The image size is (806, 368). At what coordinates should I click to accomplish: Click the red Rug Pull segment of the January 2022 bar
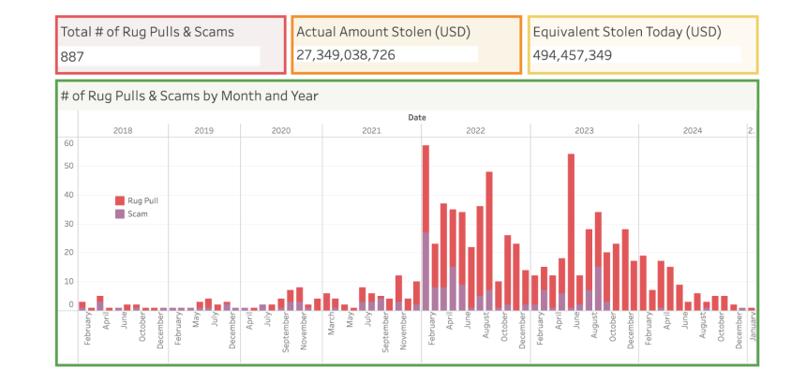pos(425,189)
